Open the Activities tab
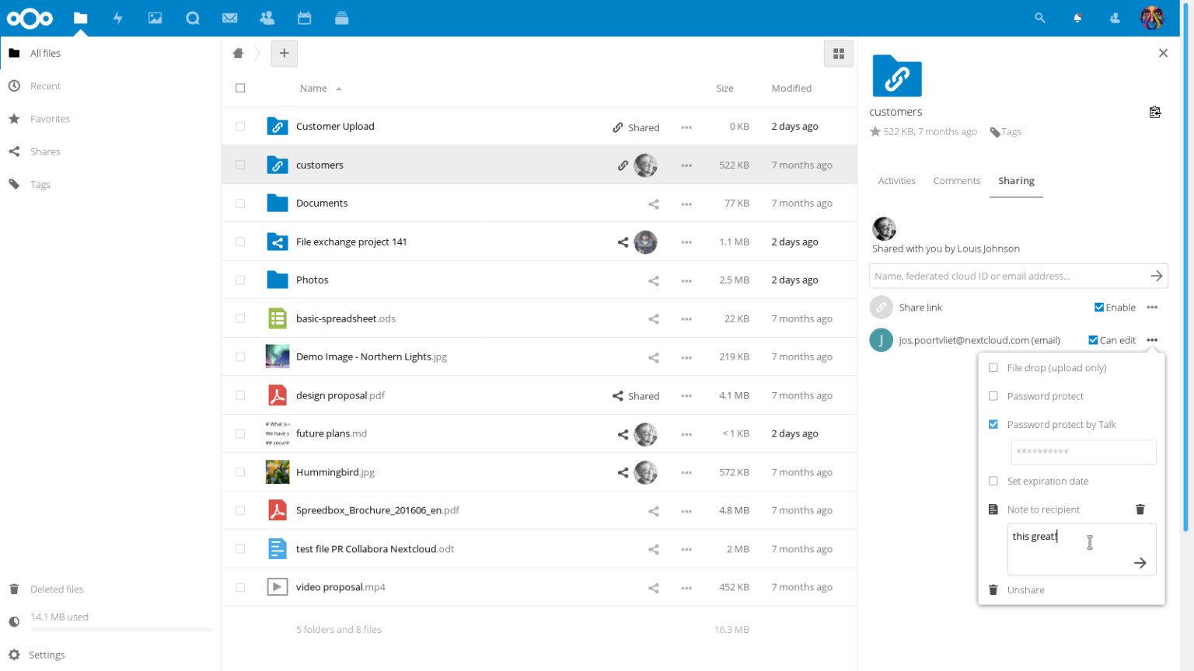The image size is (1194, 671). point(896,181)
